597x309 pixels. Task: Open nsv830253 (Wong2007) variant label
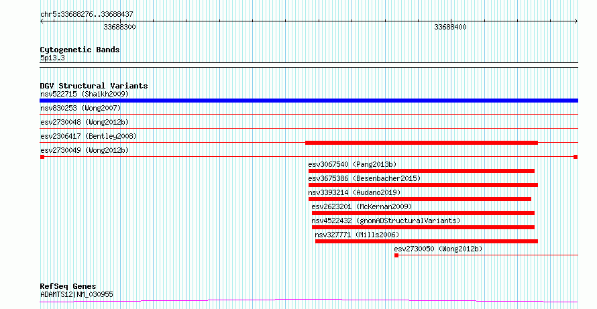pos(80,108)
